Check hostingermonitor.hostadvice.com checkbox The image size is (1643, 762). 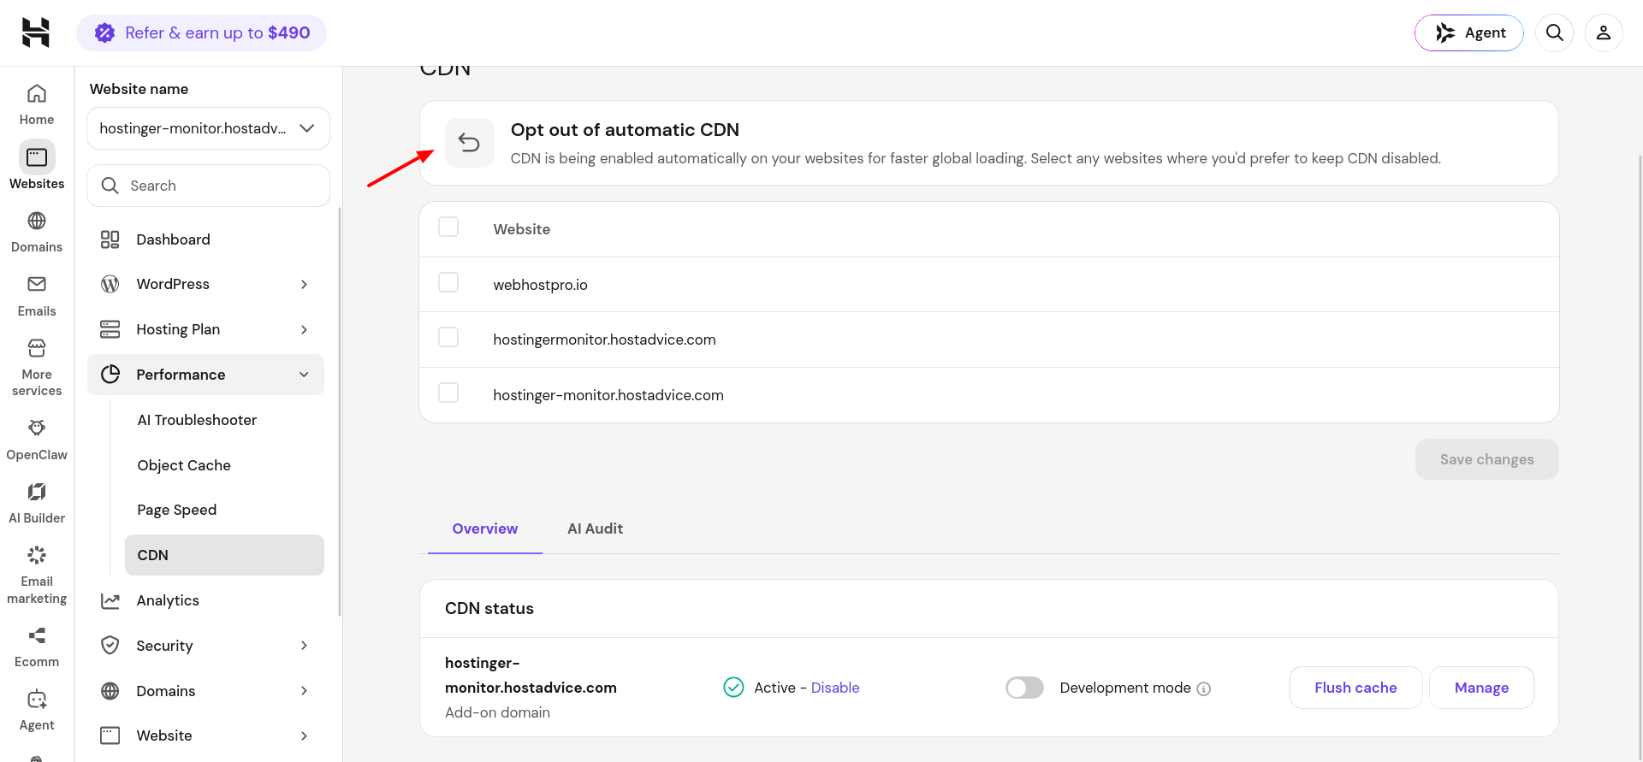click(448, 337)
